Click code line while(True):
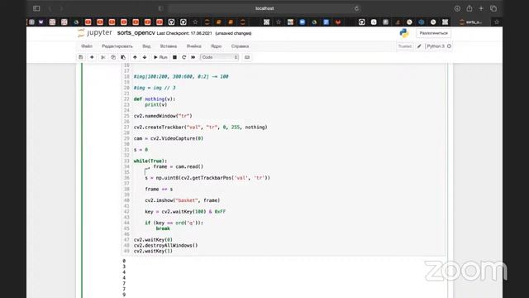This screenshot has width=529, height=298. coord(150,161)
